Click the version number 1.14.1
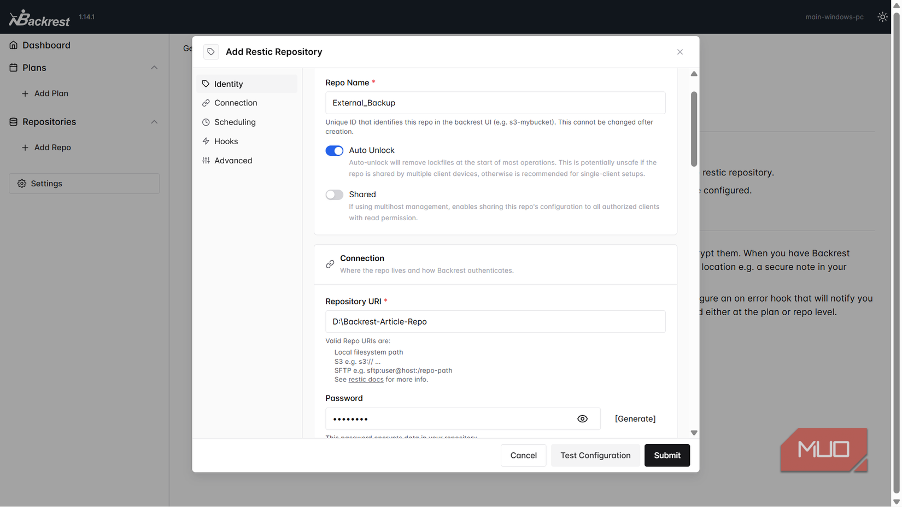Image resolution: width=902 pixels, height=507 pixels. pyautogui.click(x=86, y=17)
